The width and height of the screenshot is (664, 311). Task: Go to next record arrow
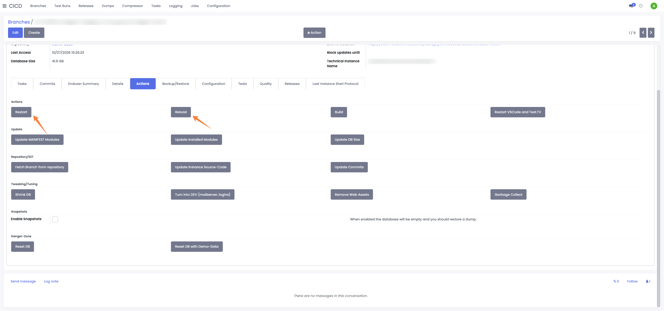[651, 33]
